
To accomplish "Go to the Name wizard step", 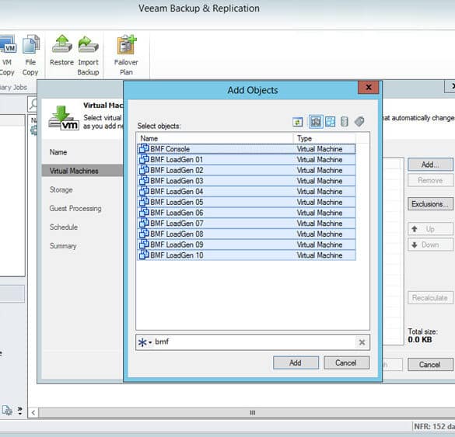I will 58,152.
